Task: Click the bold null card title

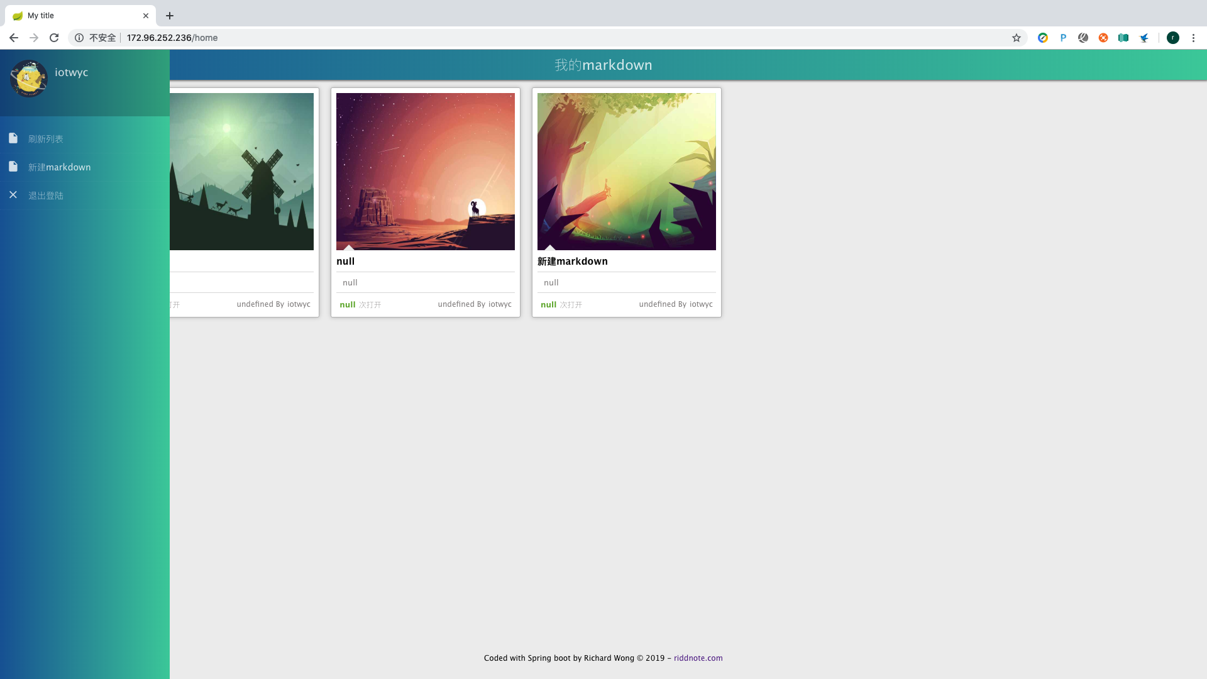Action: pyautogui.click(x=345, y=262)
